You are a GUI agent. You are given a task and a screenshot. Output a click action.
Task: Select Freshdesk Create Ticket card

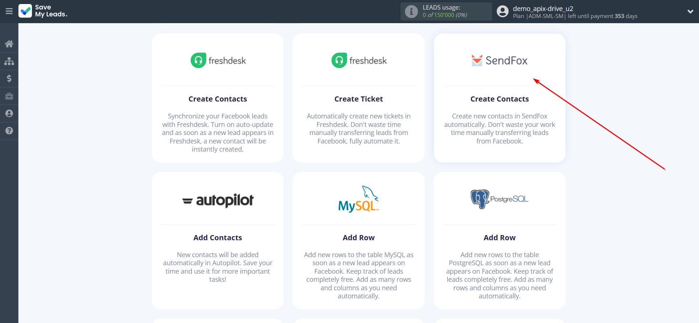(359, 98)
